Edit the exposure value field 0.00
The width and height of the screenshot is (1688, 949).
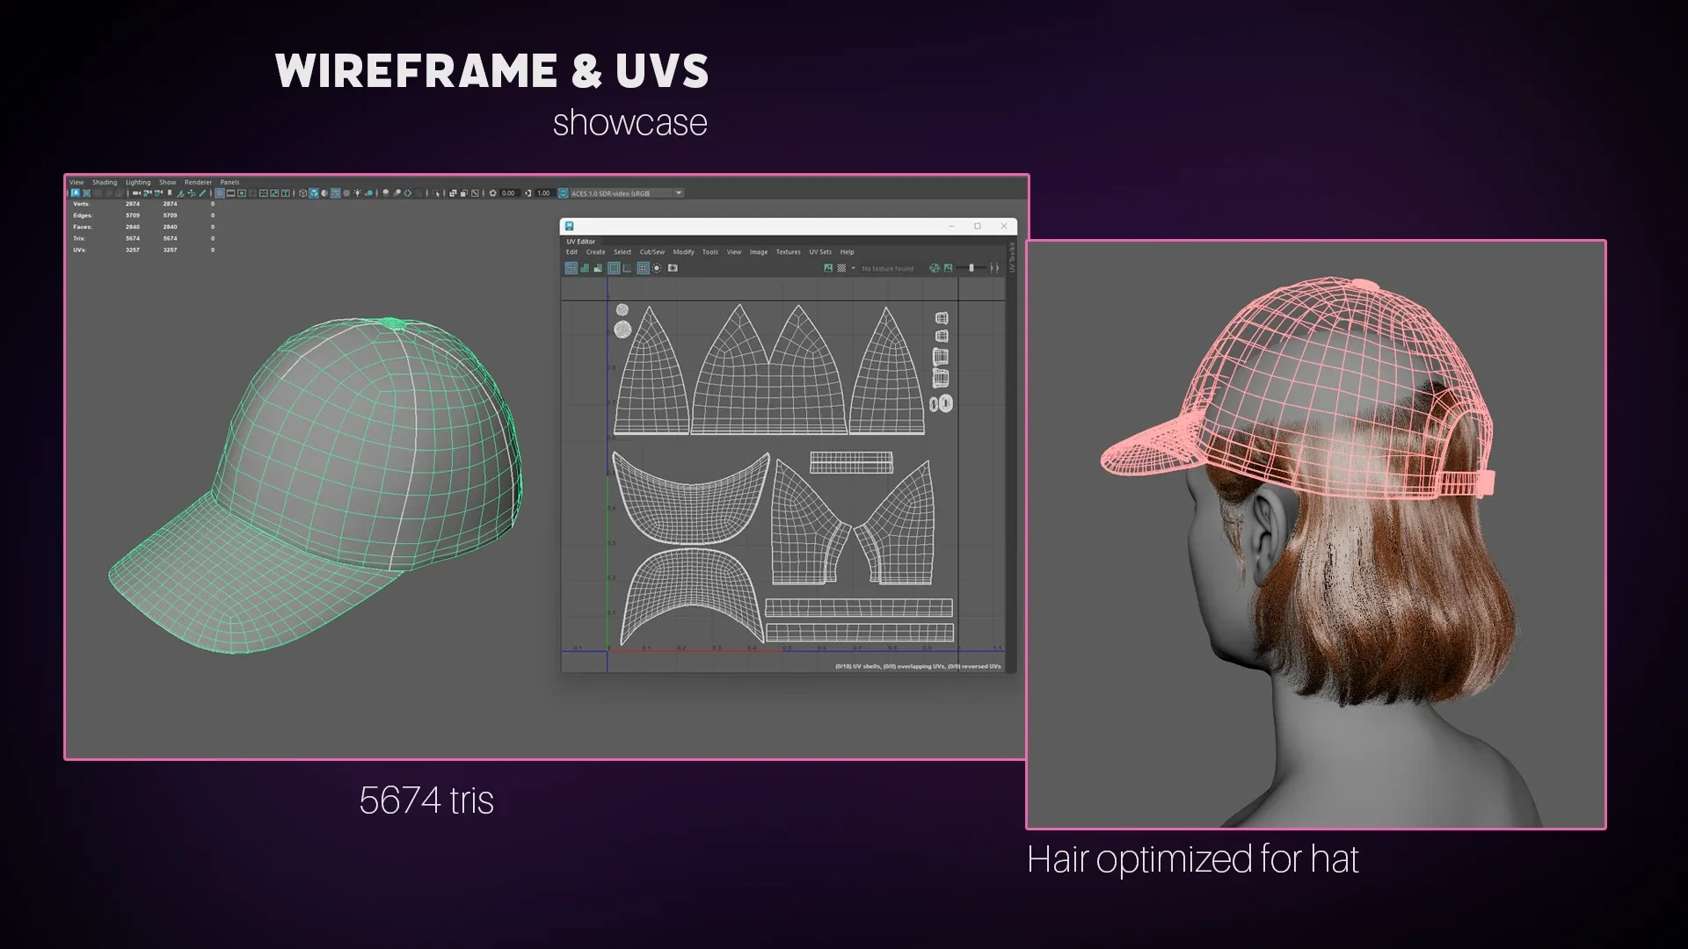[x=510, y=193]
